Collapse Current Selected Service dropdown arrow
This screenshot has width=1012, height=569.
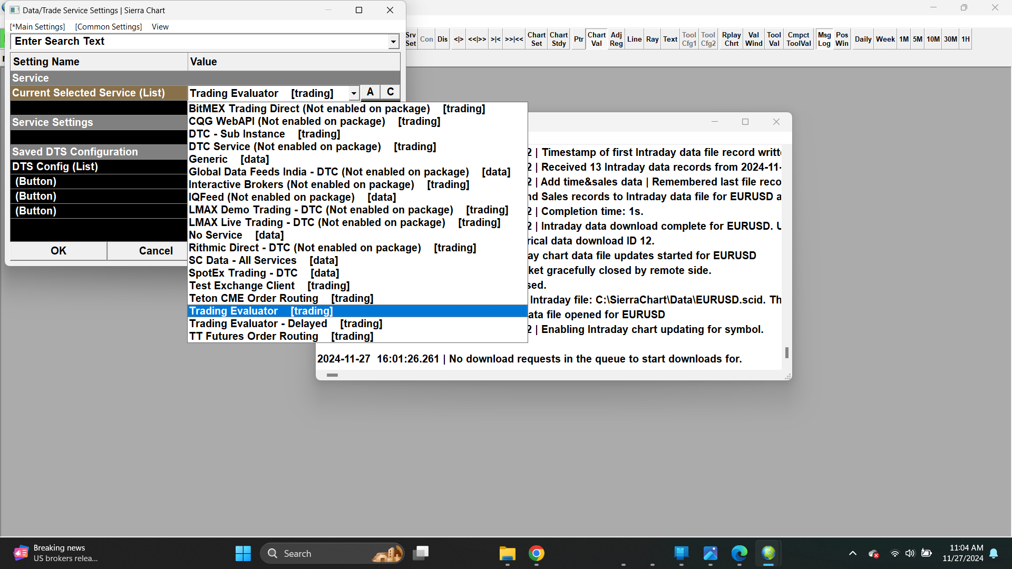click(x=354, y=93)
